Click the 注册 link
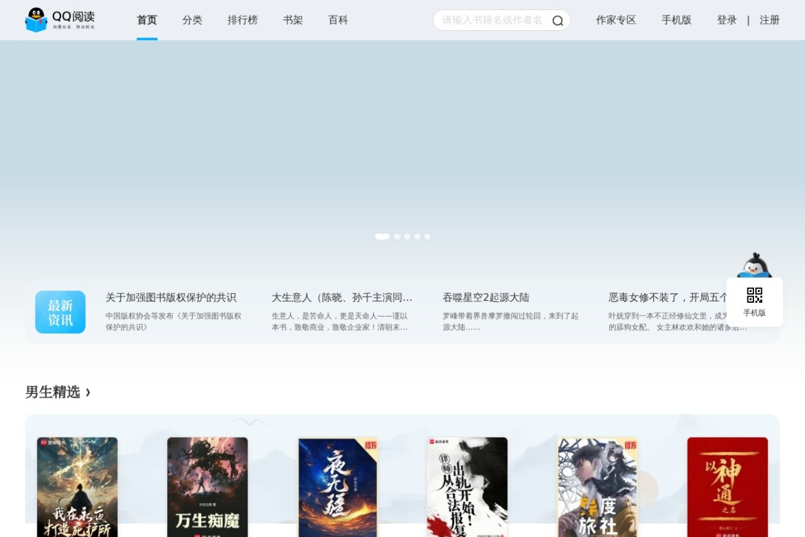This screenshot has width=805, height=537. 769,20
